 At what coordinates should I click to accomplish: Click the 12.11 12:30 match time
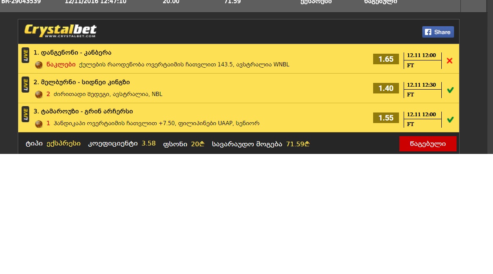tap(421, 85)
